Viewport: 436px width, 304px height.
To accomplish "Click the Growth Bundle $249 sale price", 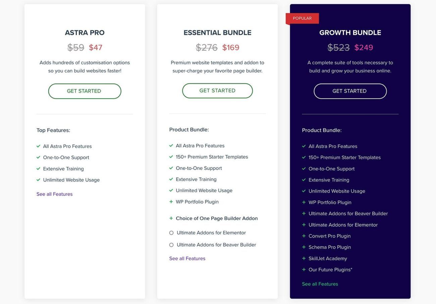I will [364, 47].
